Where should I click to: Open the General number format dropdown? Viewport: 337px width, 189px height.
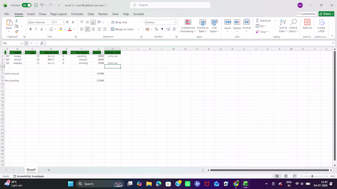tap(175, 22)
